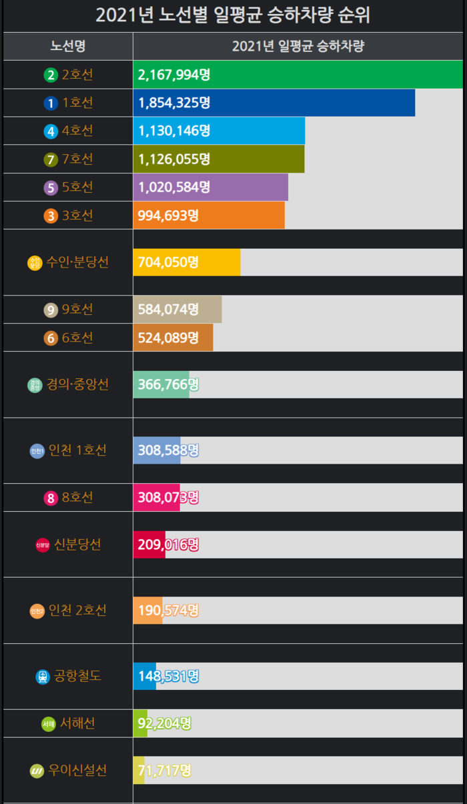Click the pink Line 8 icon
Screen dimensions: 467x804
point(51,498)
